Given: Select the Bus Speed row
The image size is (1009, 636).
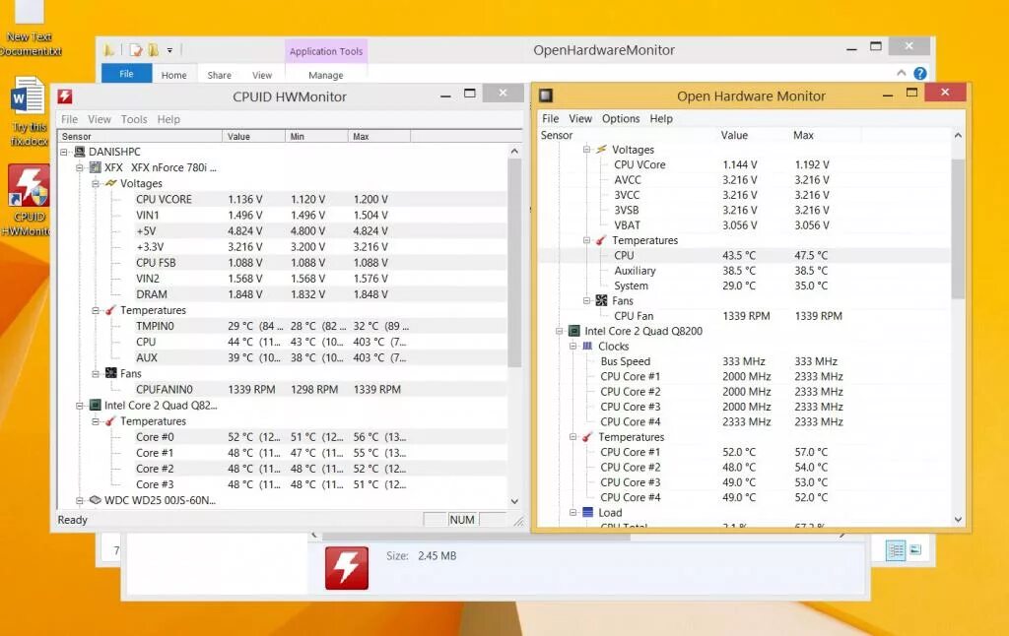Looking at the screenshot, I should pos(745,361).
